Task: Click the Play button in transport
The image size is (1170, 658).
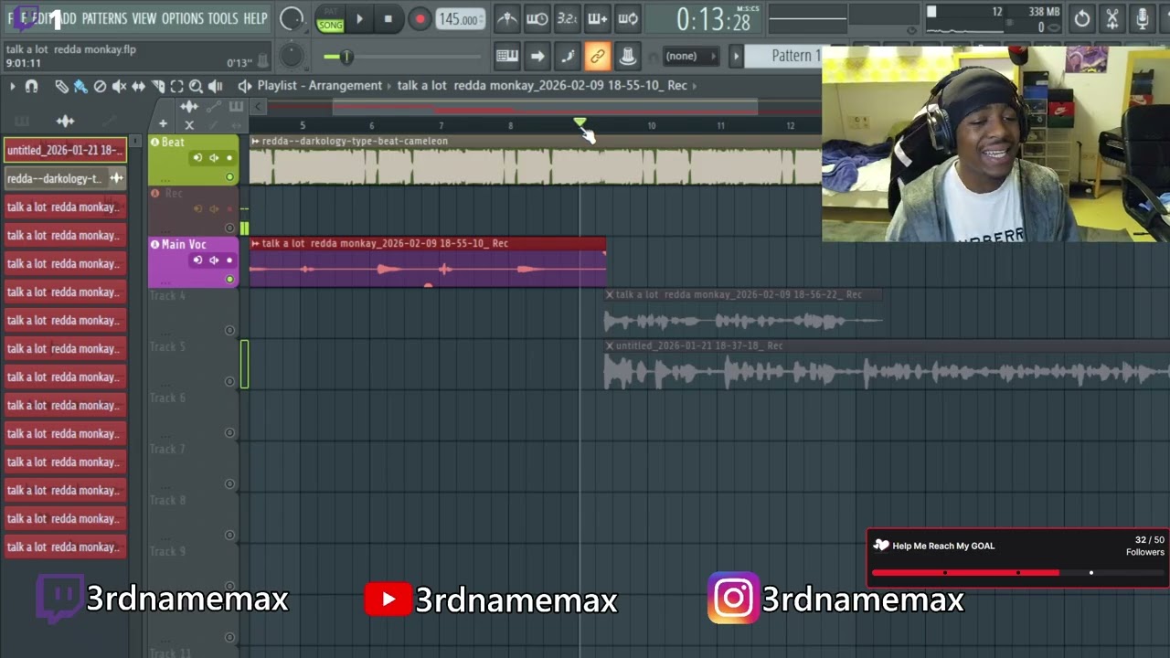Action: [359, 18]
